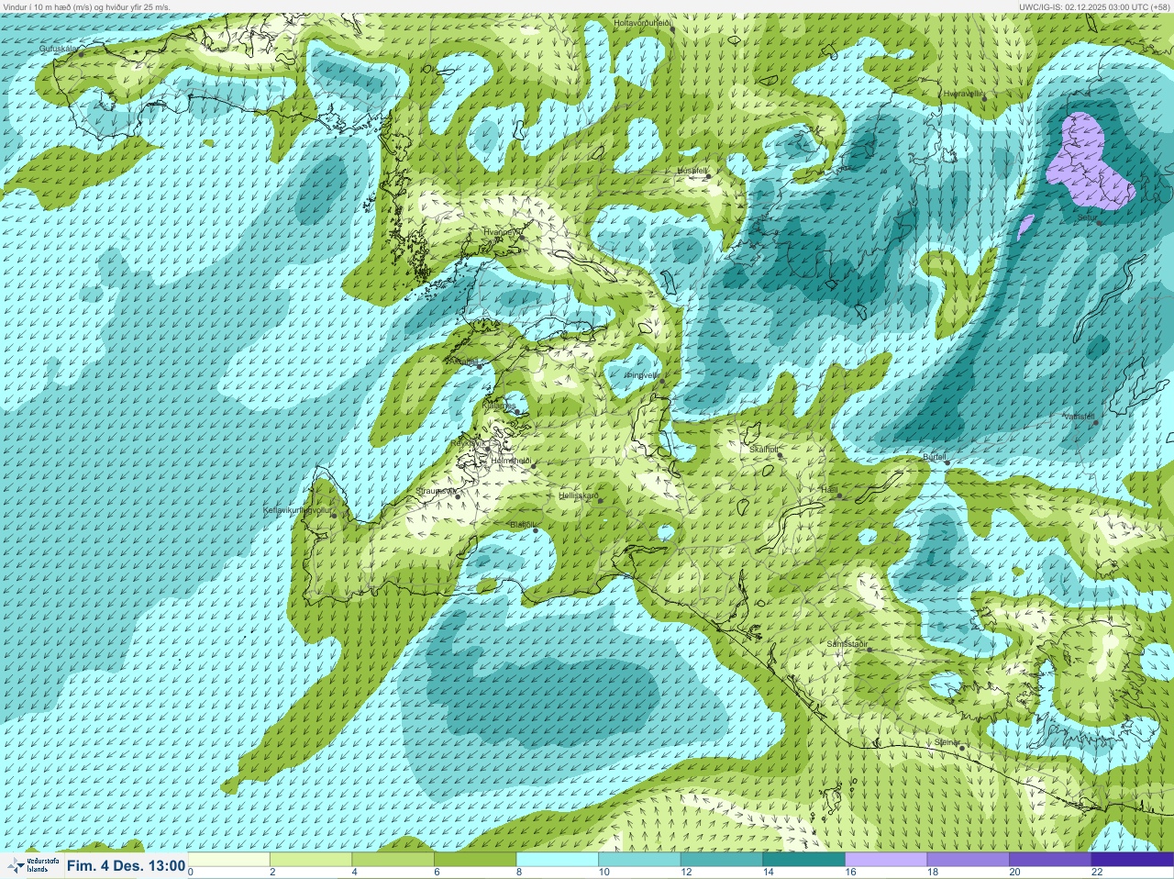Click the Hvanneyri station label

click(x=501, y=232)
